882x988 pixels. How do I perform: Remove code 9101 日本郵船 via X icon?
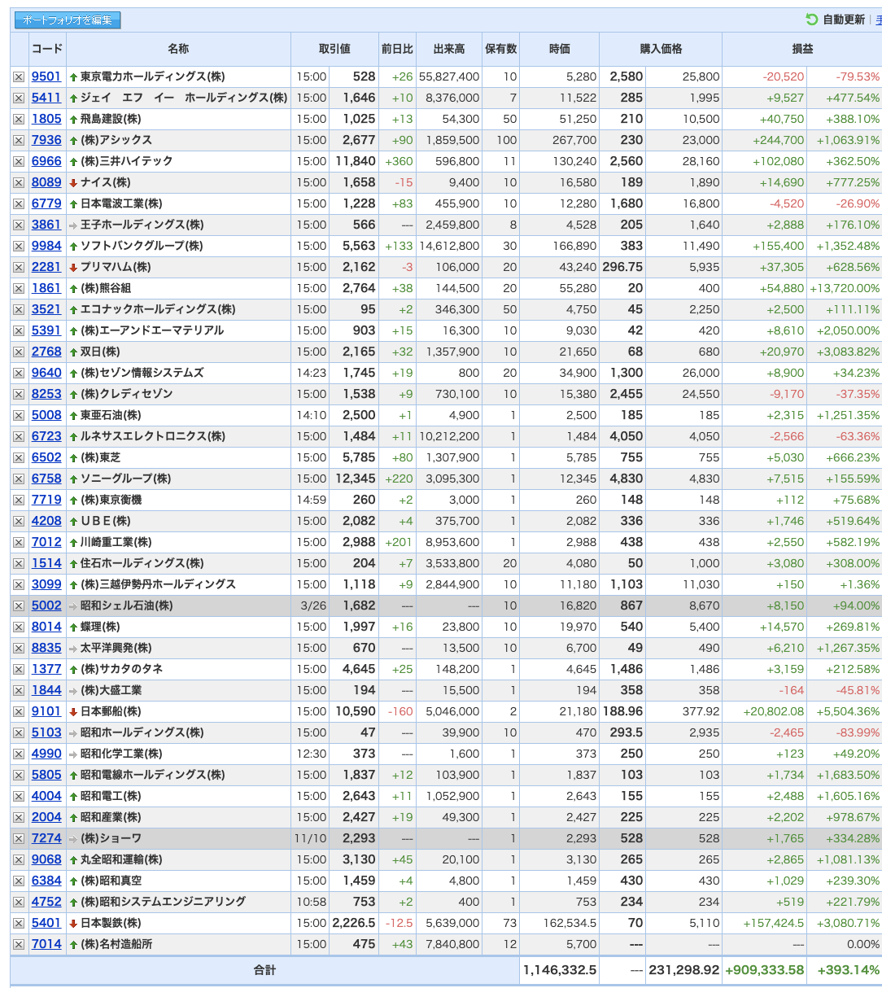point(19,712)
